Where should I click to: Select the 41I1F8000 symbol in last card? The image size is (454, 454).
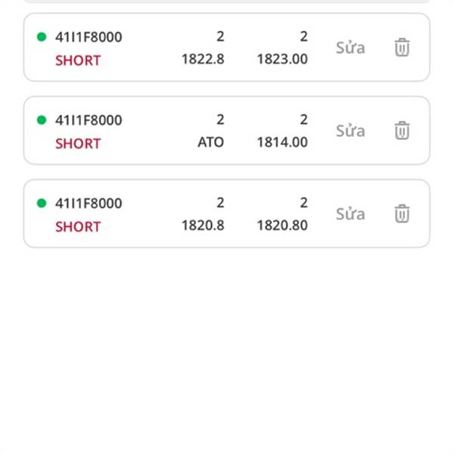(x=89, y=204)
